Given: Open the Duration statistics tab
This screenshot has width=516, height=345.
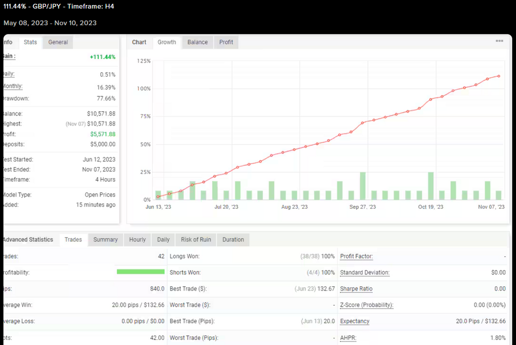Looking at the screenshot, I should [x=233, y=240].
